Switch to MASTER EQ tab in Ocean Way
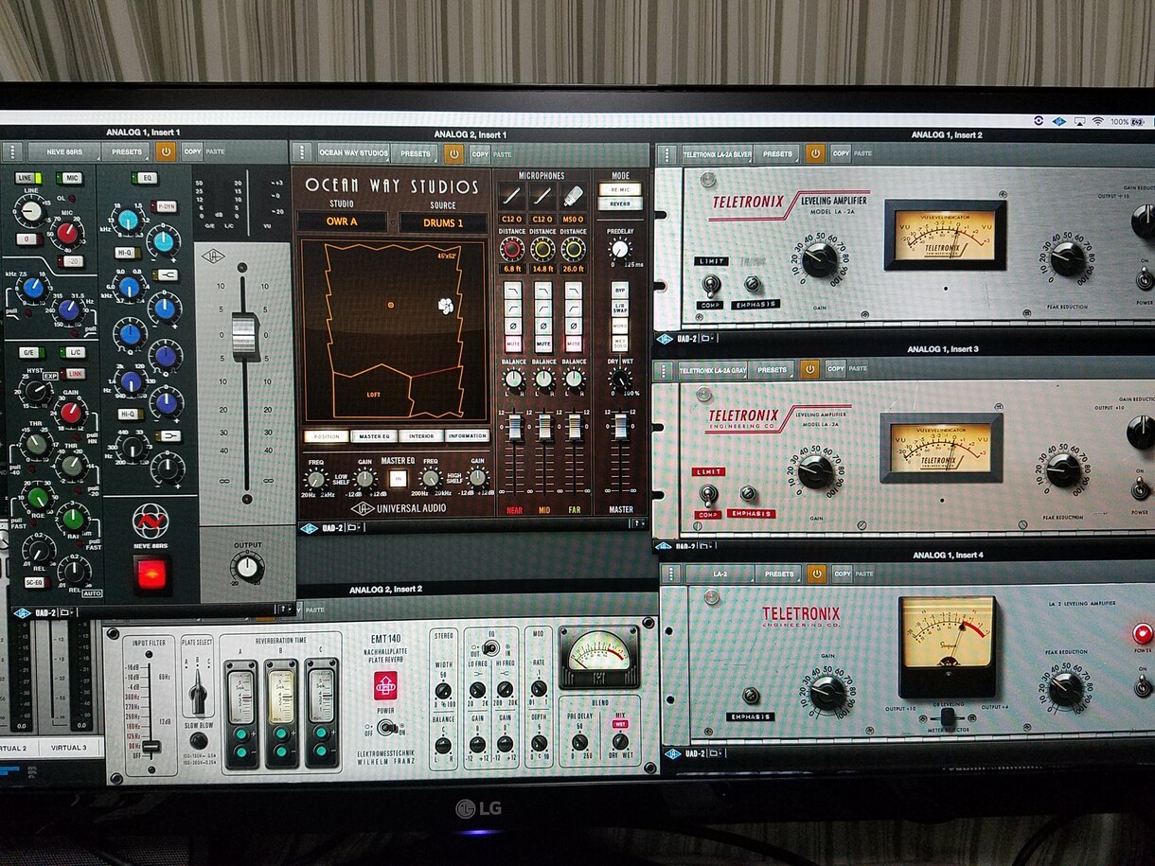The height and width of the screenshot is (866, 1155). [373, 436]
